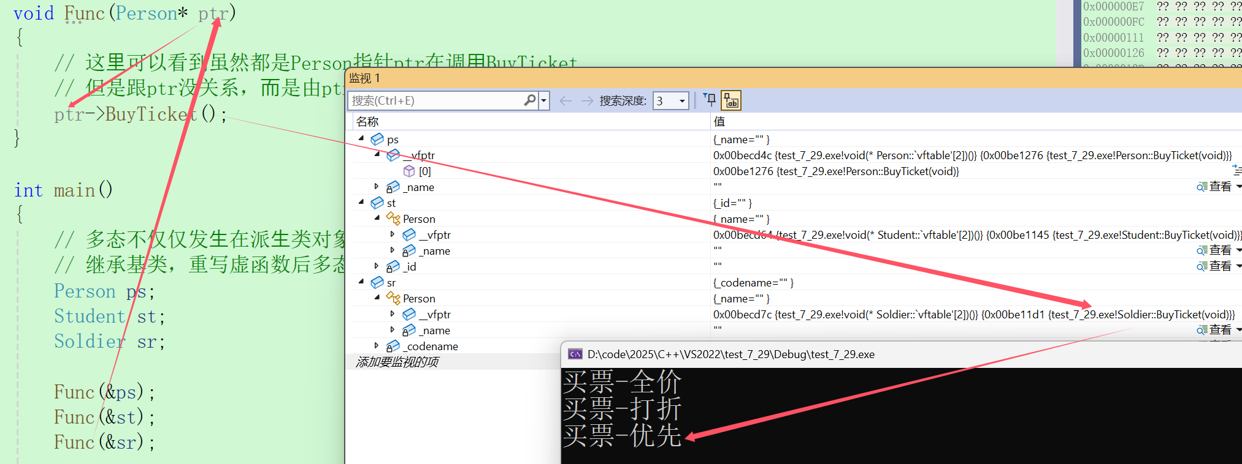This screenshot has width=1242, height=464.
Task: Click code line Func(&st);
Action: point(104,417)
